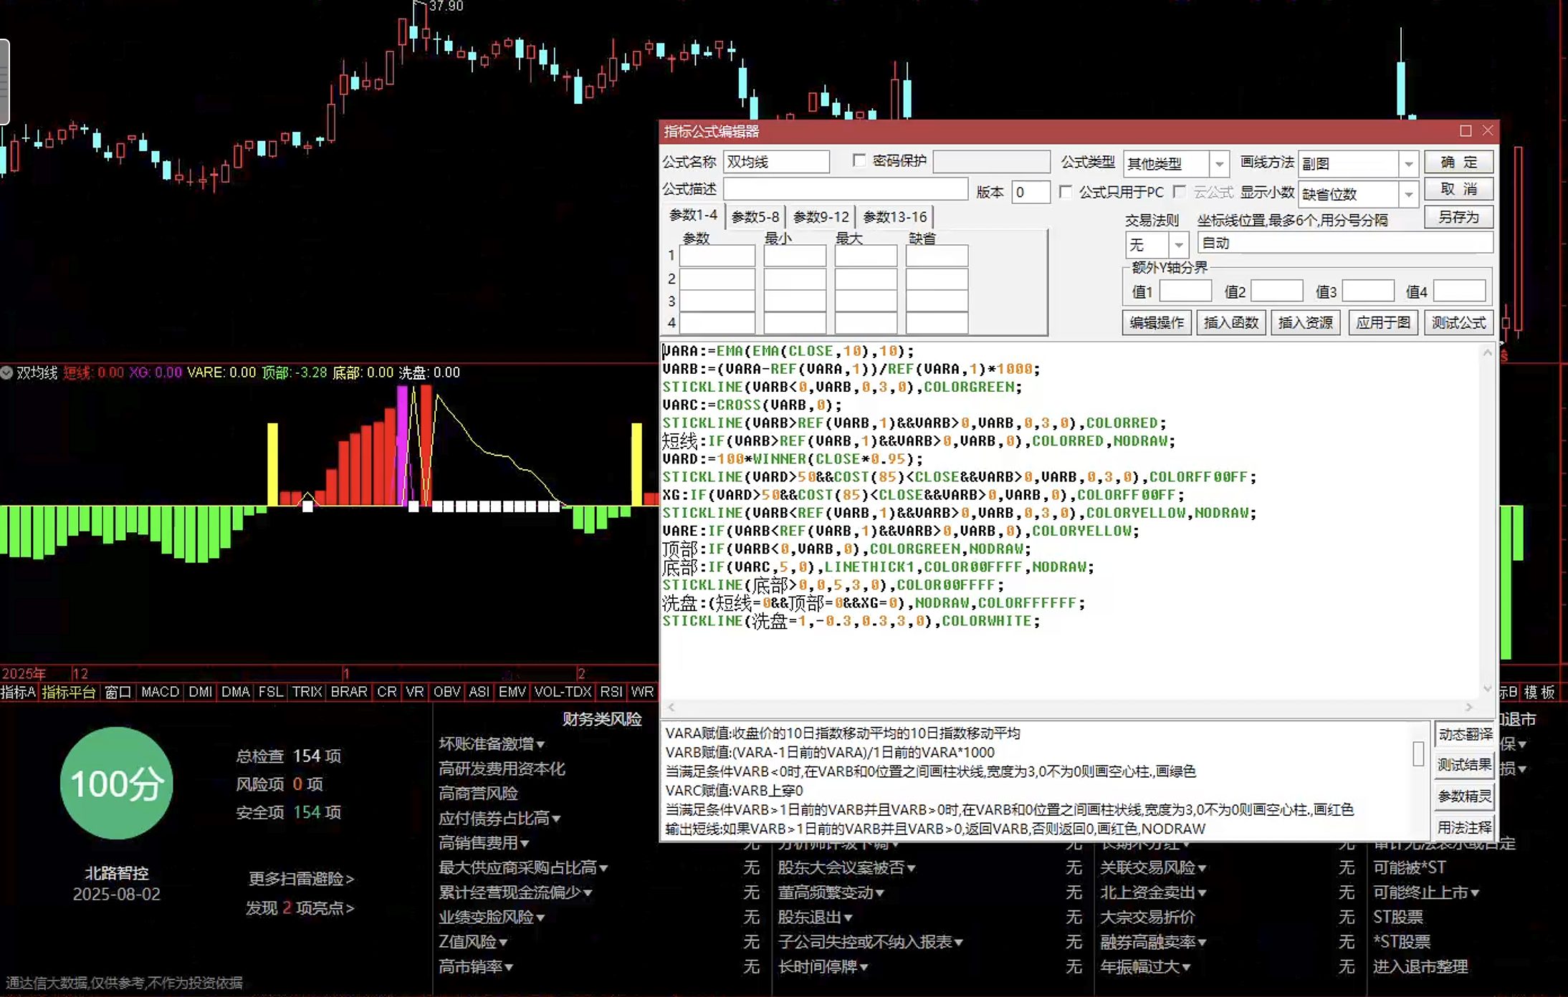Click the 动态翻译 side button
The image size is (1568, 997).
point(1464,734)
